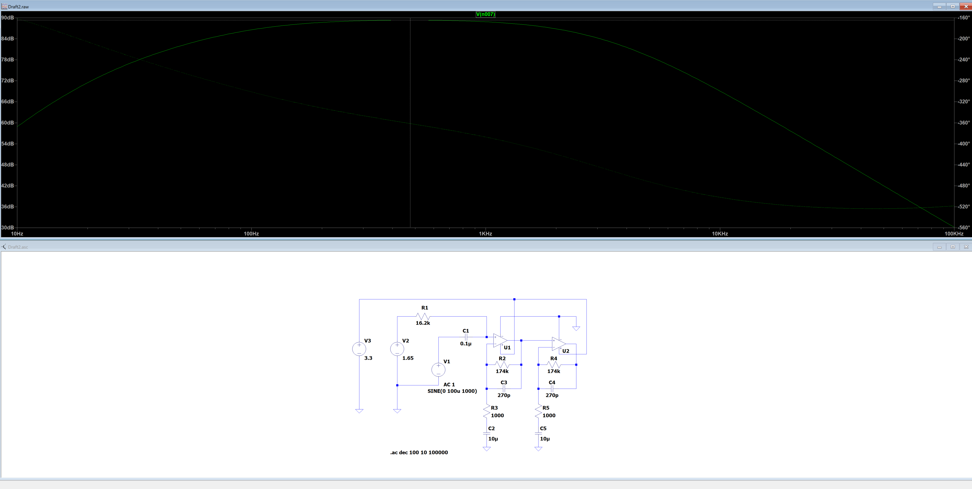The width and height of the screenshot is (972, 489).
Task: Select op-amp U2 symbol in the schematic
Action: [558, 344]
